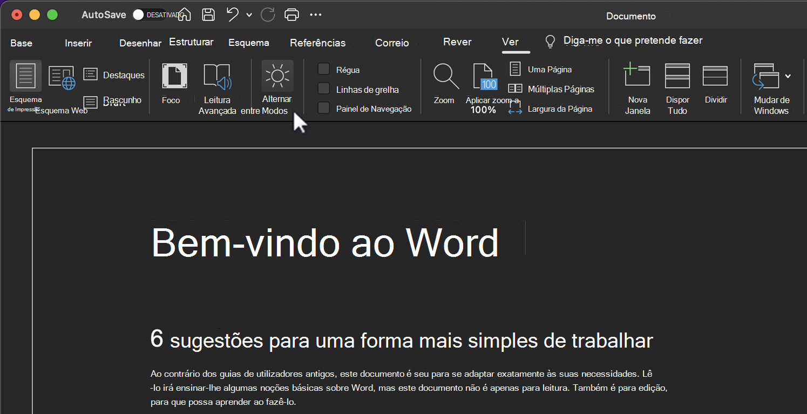
Task: Open the Correio tab
Action: [x=392, y=43]
